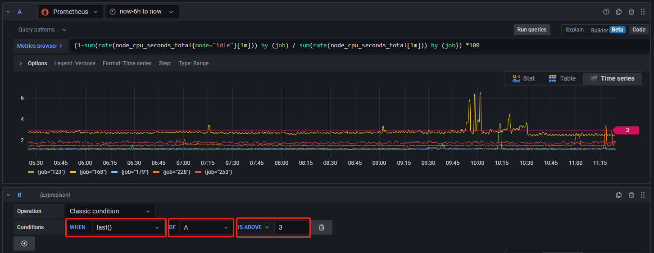The image size is (654, 253).
Task: Duplicate query A with copy icon
Action: (619, 12)
